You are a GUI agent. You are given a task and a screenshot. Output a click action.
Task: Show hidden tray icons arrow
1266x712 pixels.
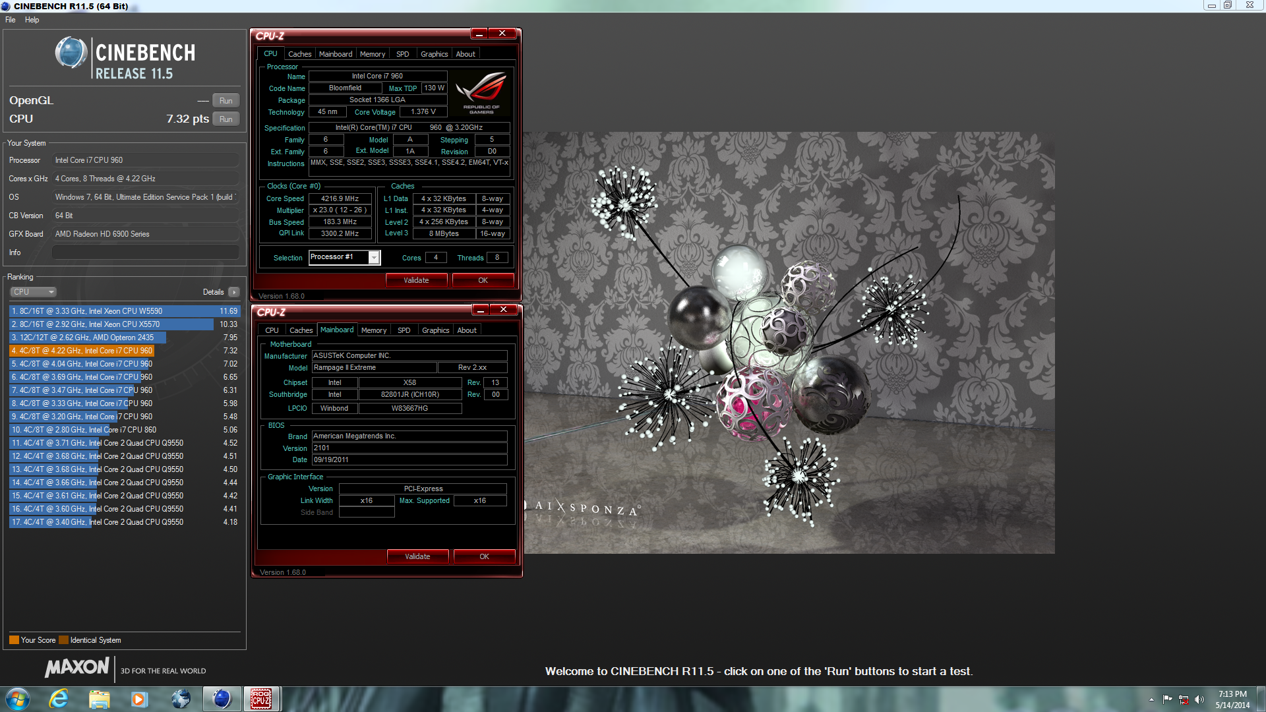click(1151, 699)
